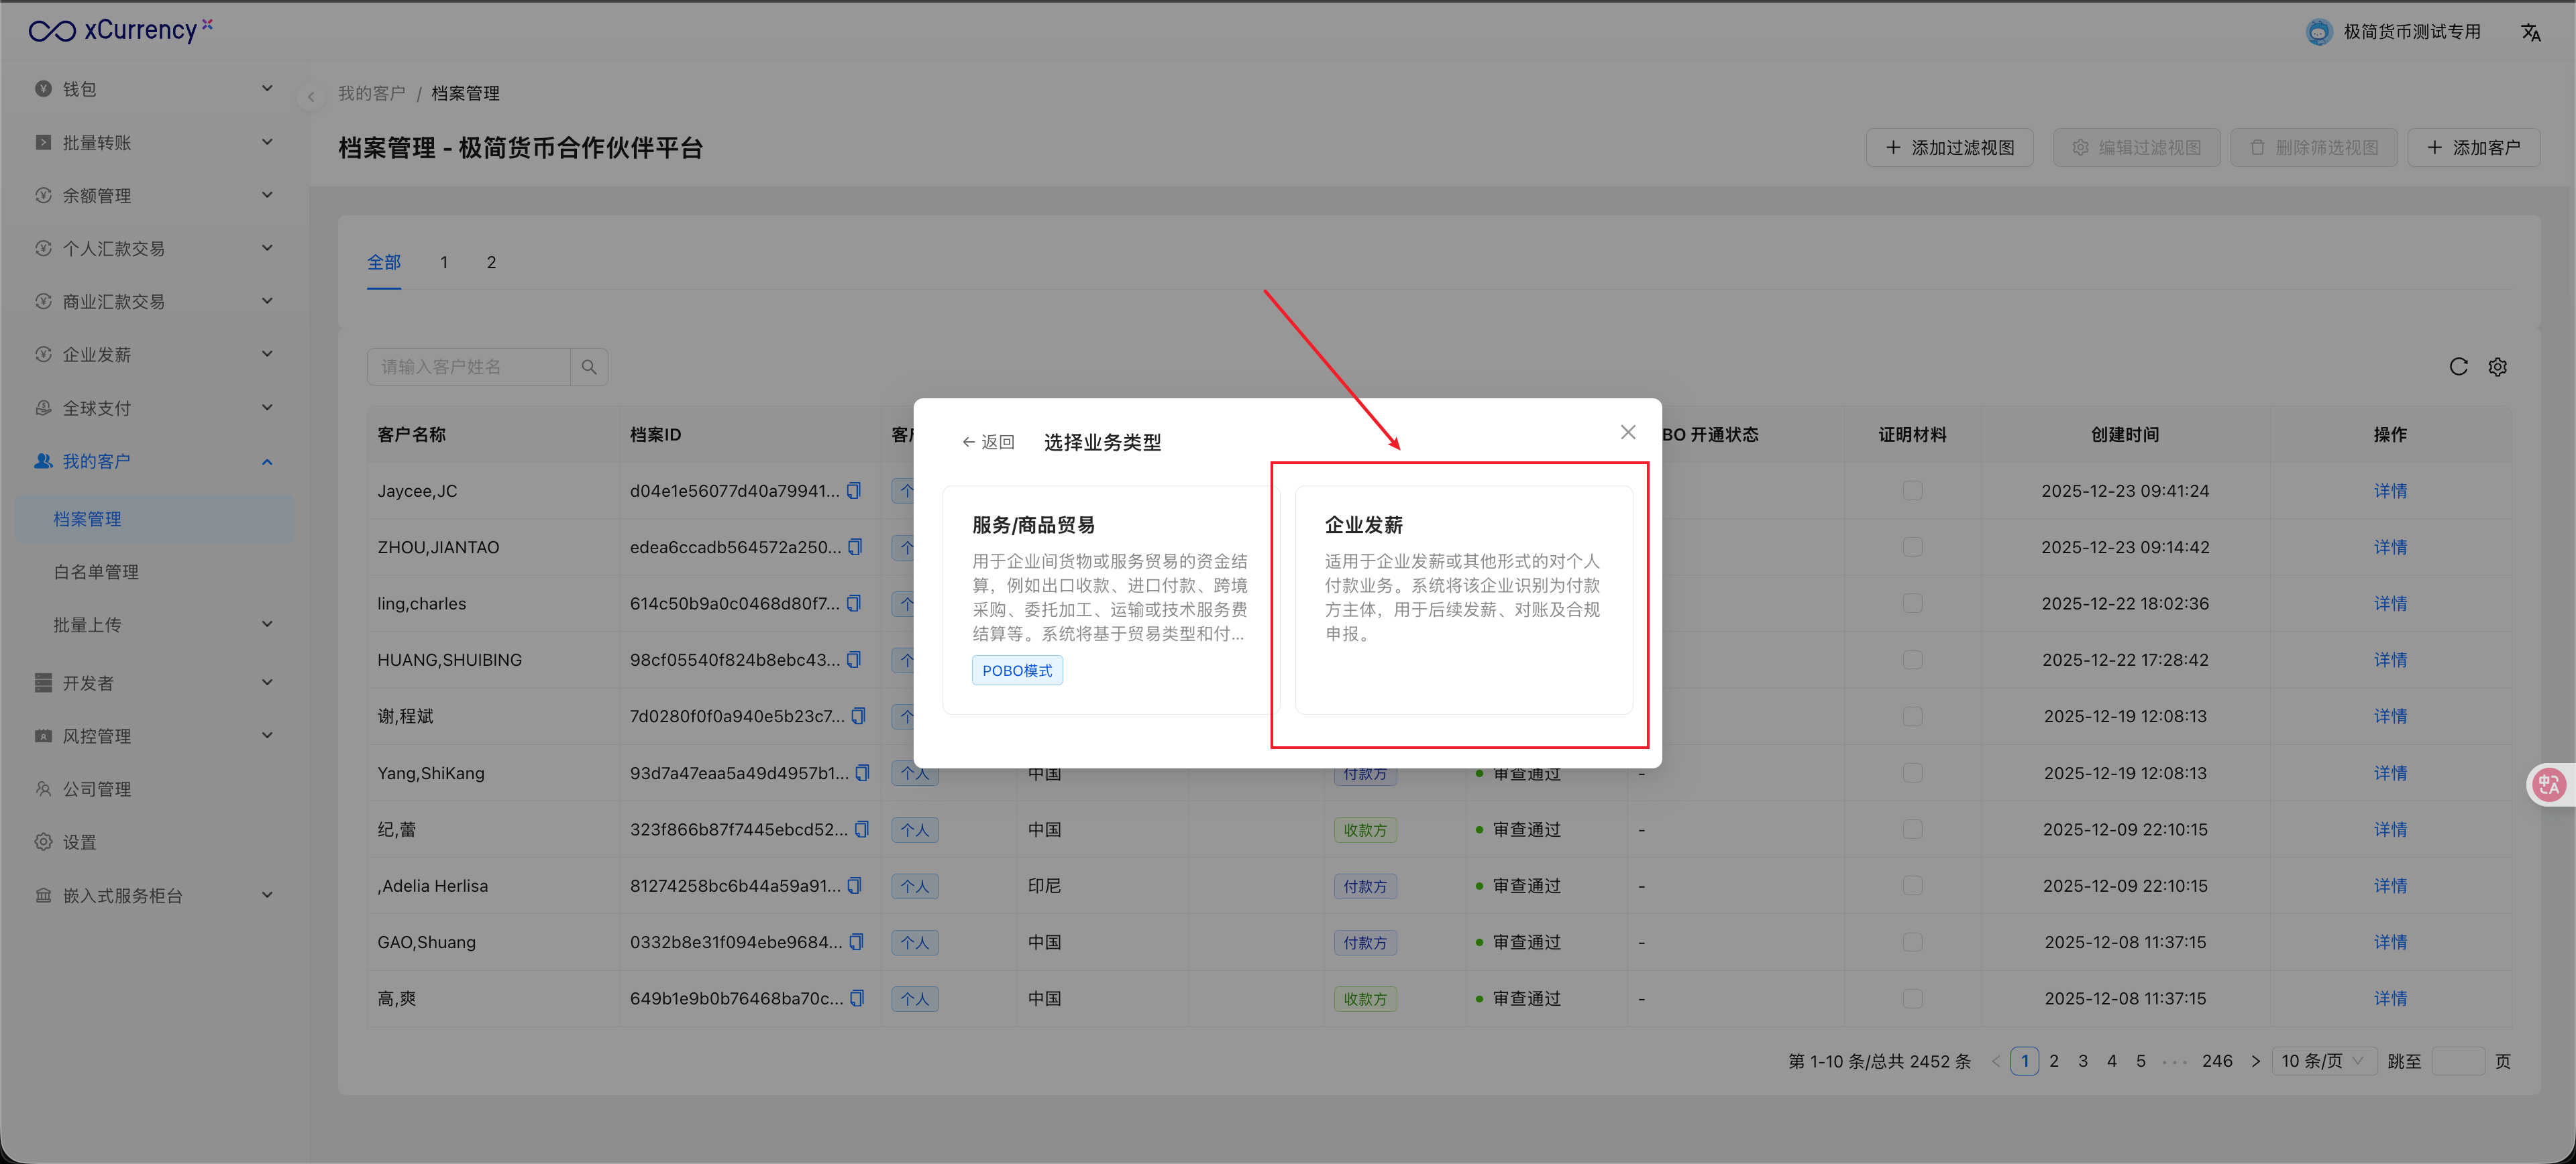The width and height of the screenshot is (2576, 1164).
Task: Open table column settings gear icon
Action: tap(2497, 367)
